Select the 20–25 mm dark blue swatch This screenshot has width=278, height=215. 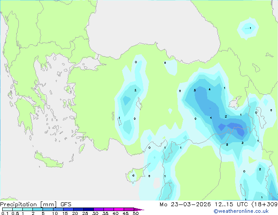coord(78,209)
